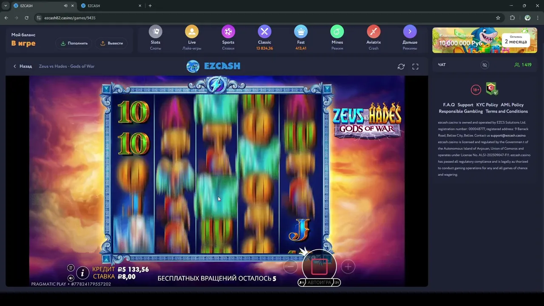Click the support@ezcash.casino email link
544x306 pixels.
click(508, 136)
